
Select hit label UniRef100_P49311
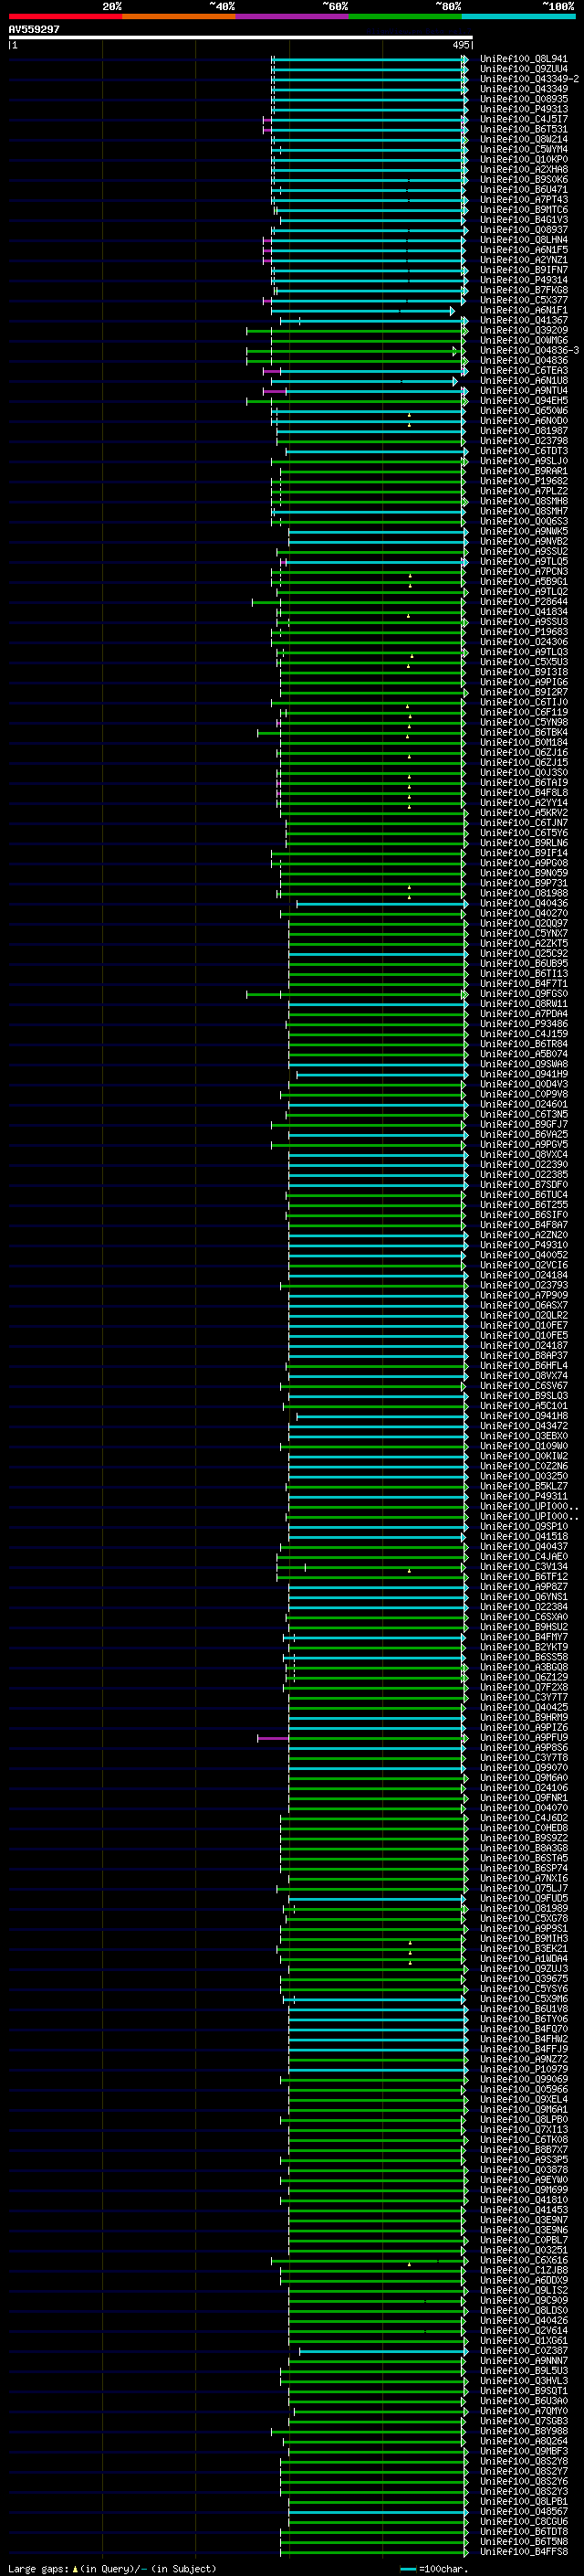coord(524,1498)
